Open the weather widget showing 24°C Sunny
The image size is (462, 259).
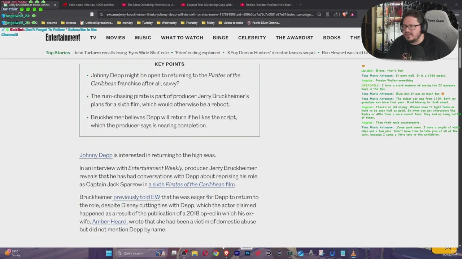coord(12,253)
